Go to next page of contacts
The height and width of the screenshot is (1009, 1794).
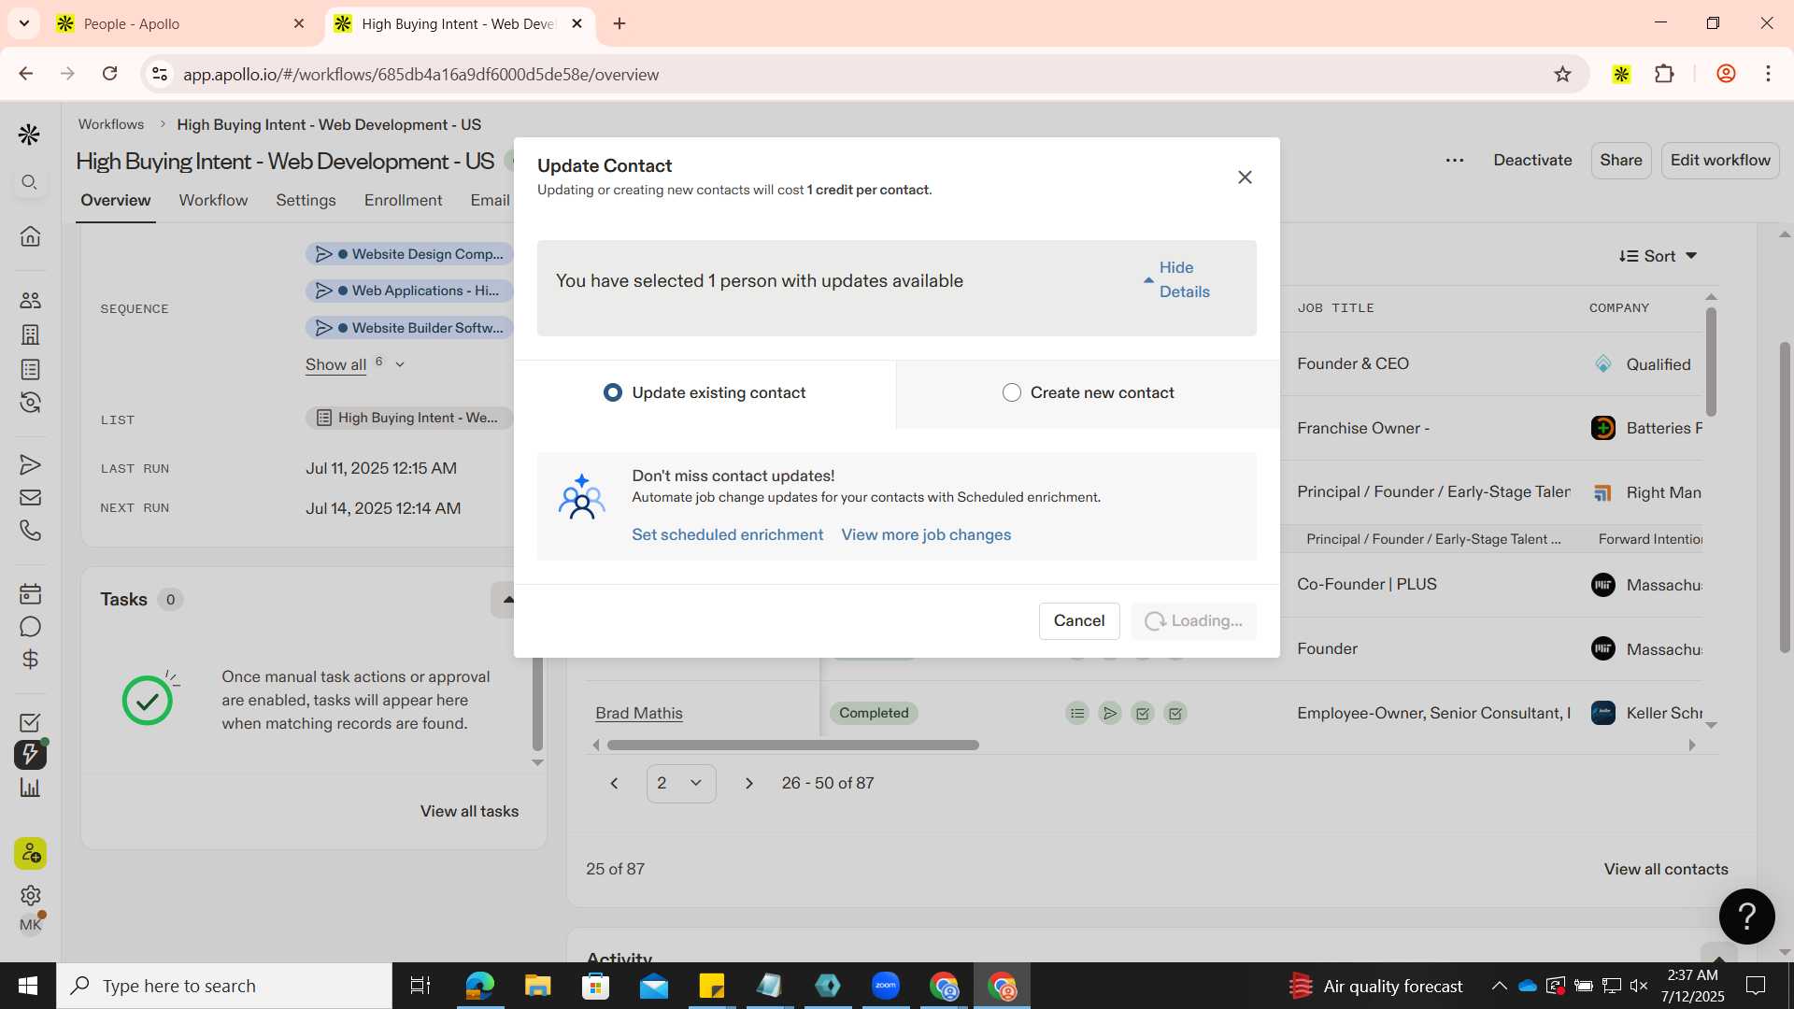[748, 784]
